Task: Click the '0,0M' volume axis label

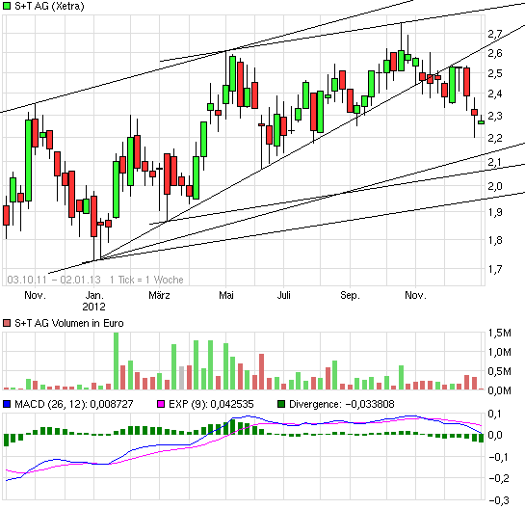Action: 499,390
